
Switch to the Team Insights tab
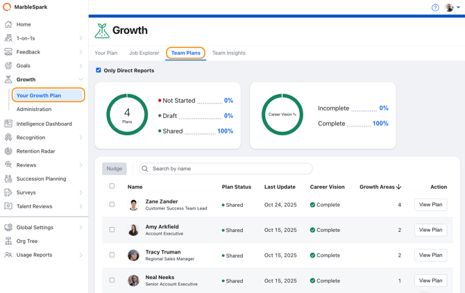click(228, 53)
